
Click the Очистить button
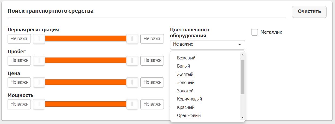point(309,12)
